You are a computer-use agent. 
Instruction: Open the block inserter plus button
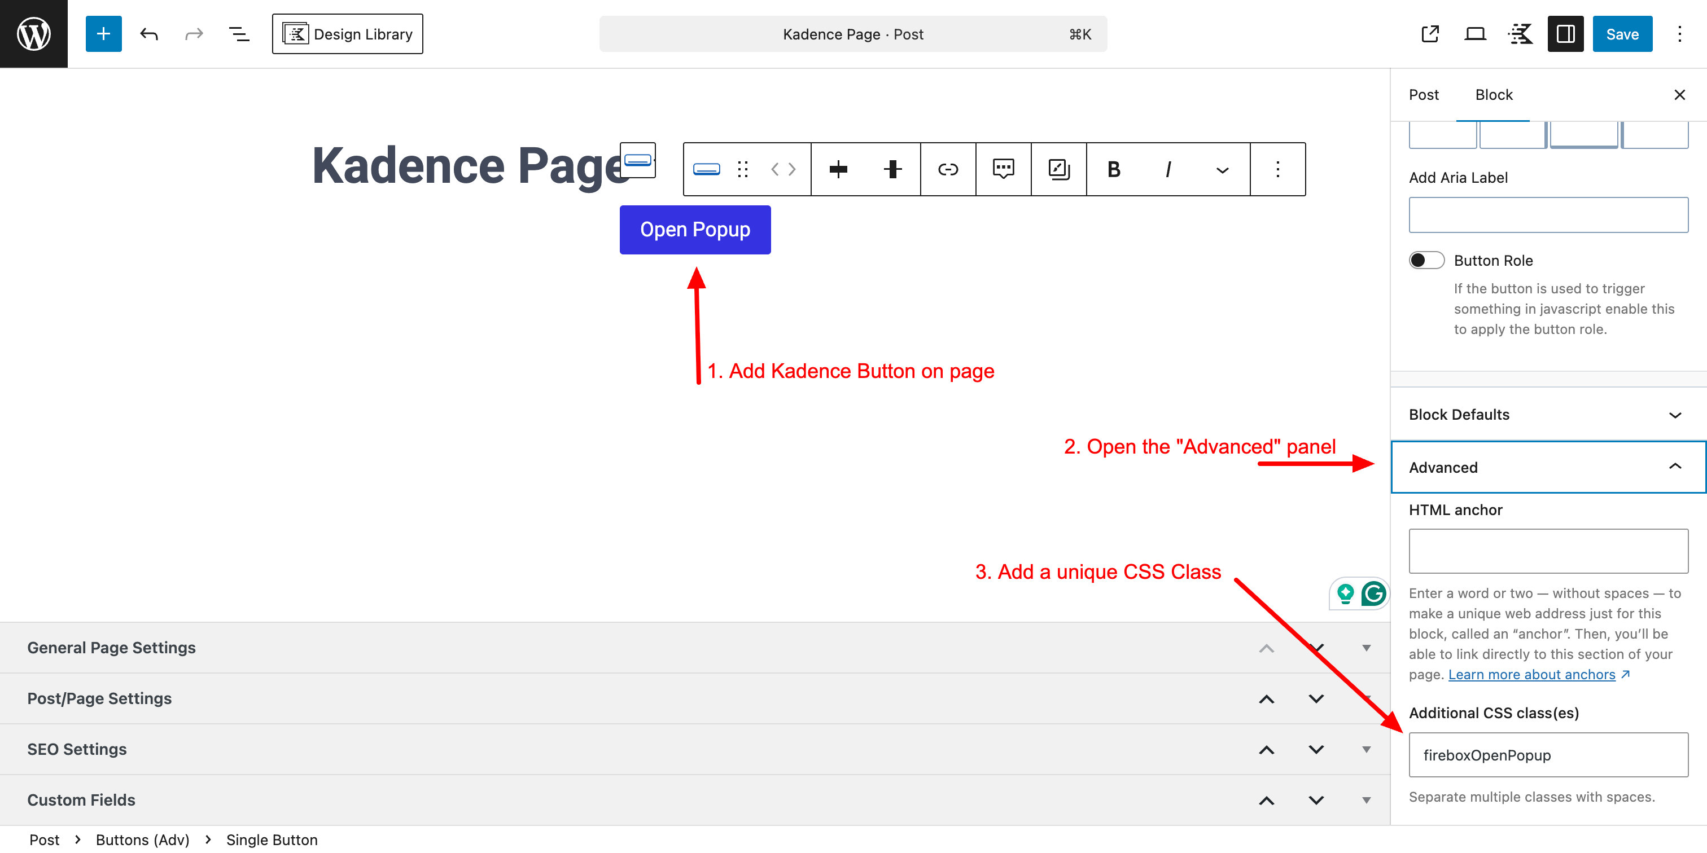click(x=103, y=34)
